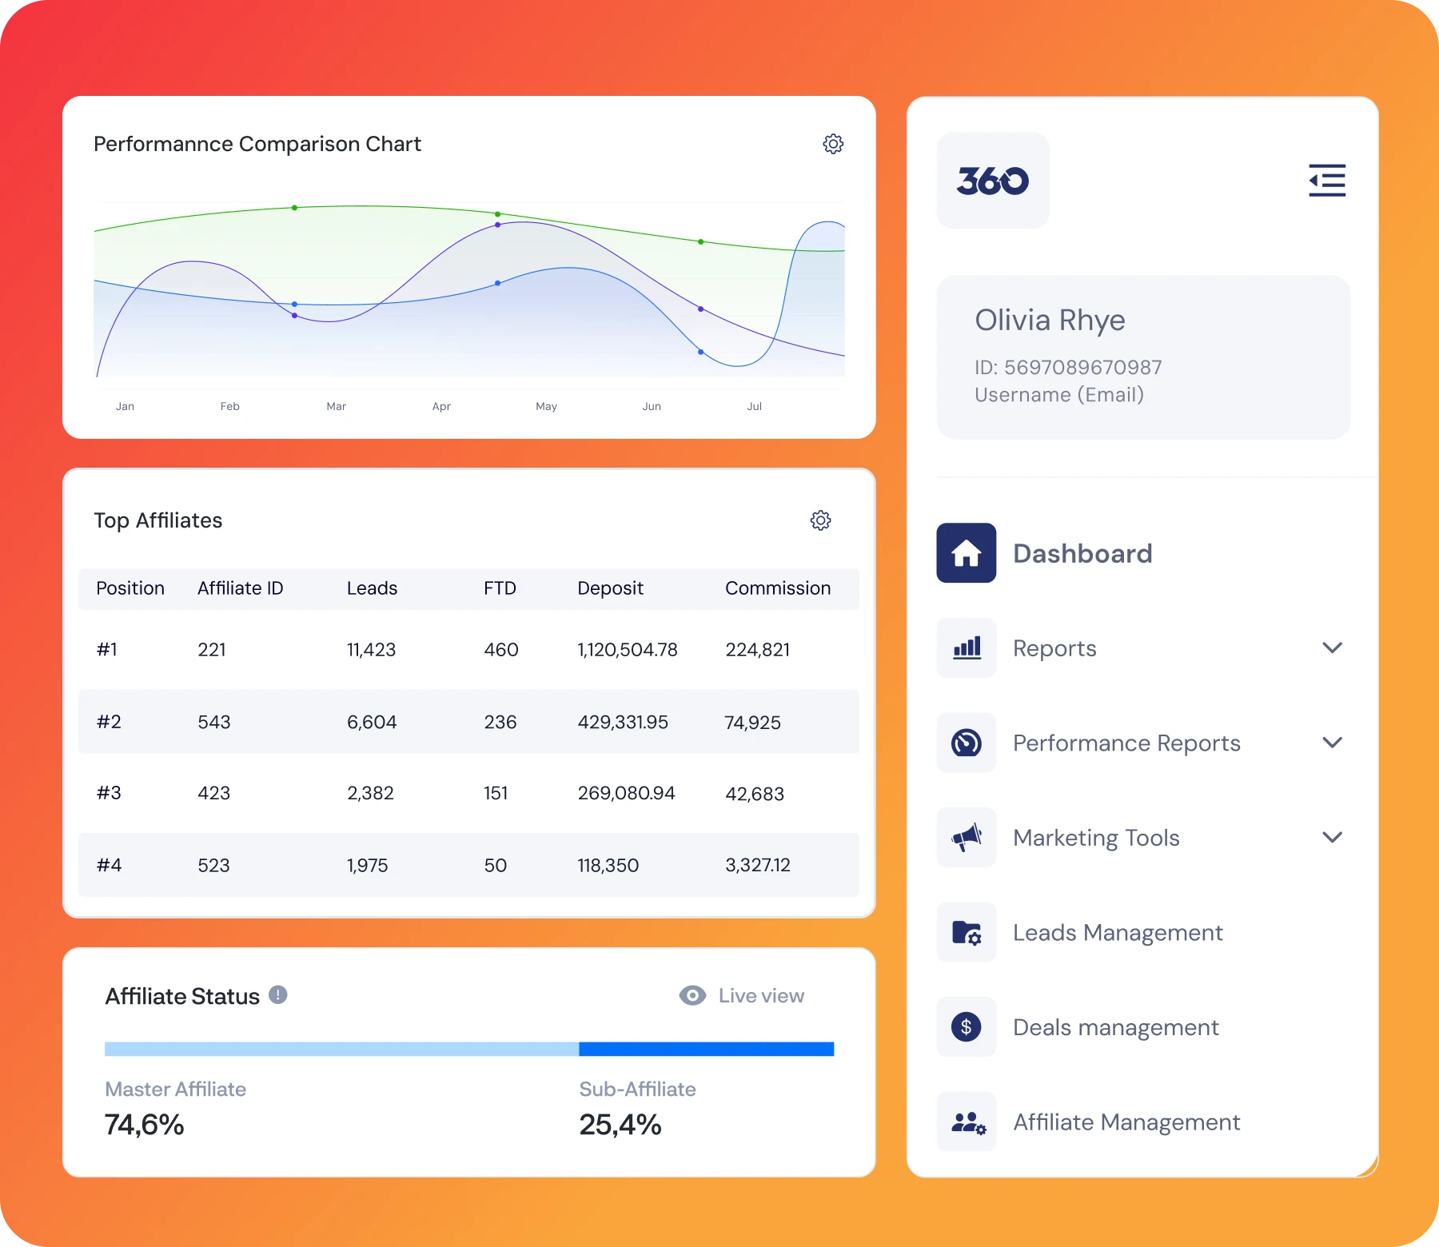Click the Affiliate Status info icon

click(x=278, y=995)
